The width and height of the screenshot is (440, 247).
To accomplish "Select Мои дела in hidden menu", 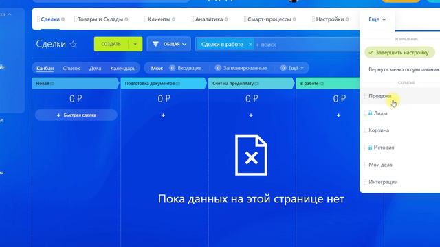I will pos(380,165).
